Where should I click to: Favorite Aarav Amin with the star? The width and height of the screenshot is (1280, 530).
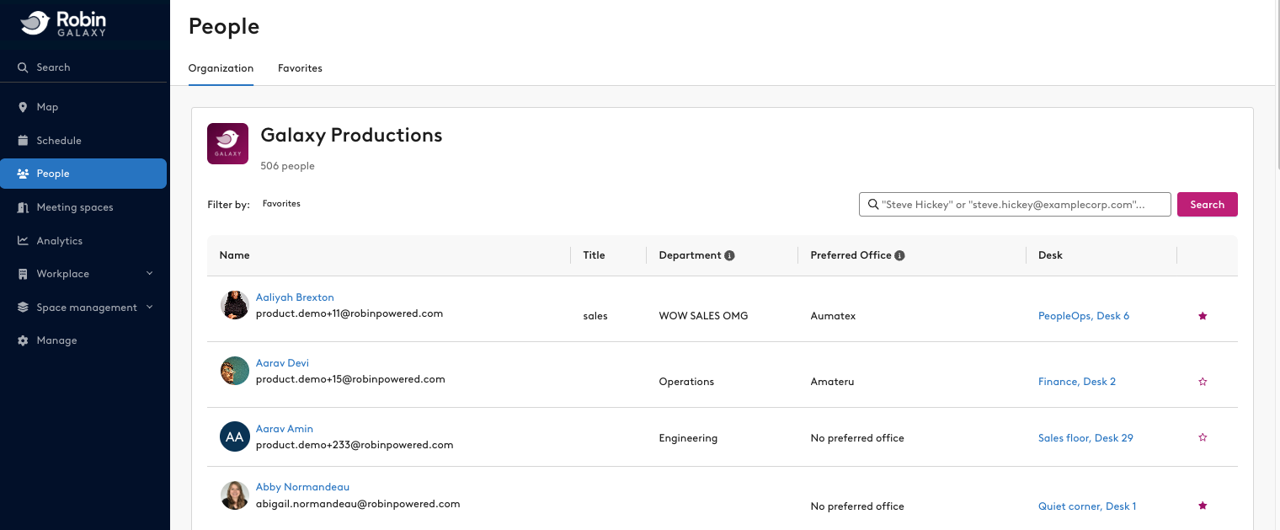[1203, 437]
